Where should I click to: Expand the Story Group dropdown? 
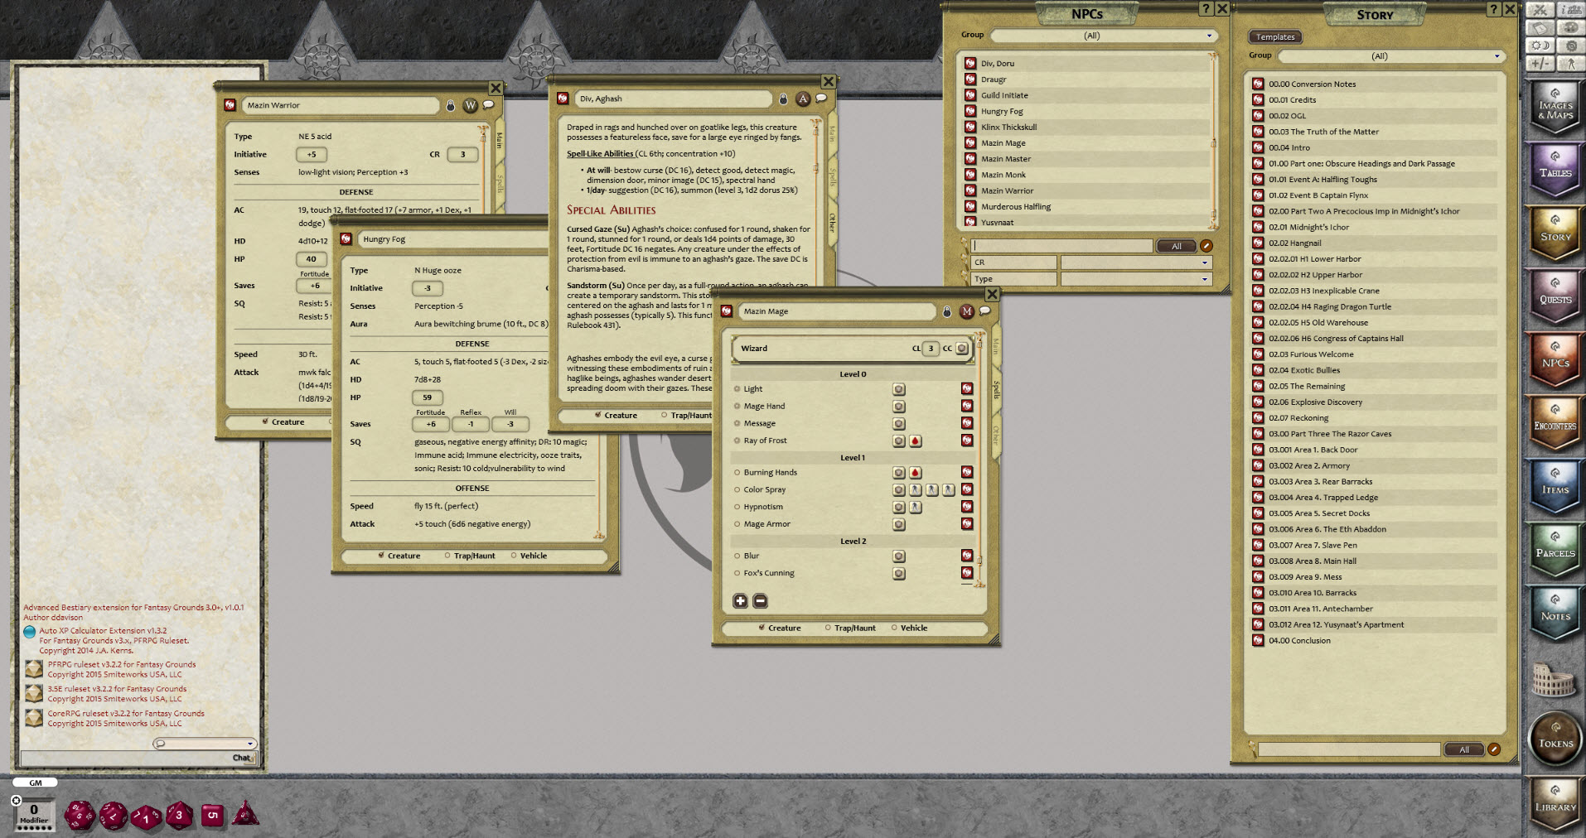tap(1497, 56)
